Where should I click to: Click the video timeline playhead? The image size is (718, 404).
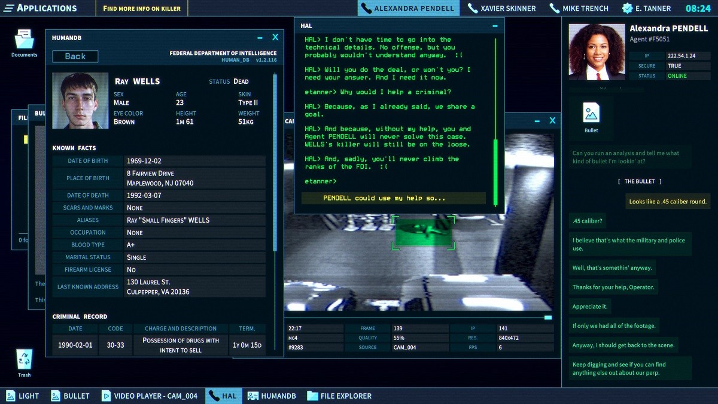pyautogui.click(x=548, y=318)
